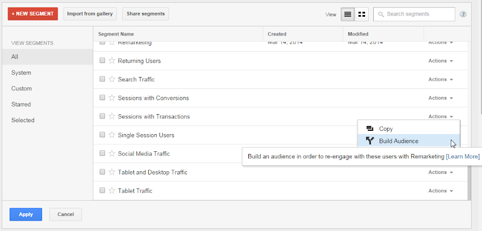Follow the Learn More link
Screen dimensions: 482x231
tap(463, 157)
